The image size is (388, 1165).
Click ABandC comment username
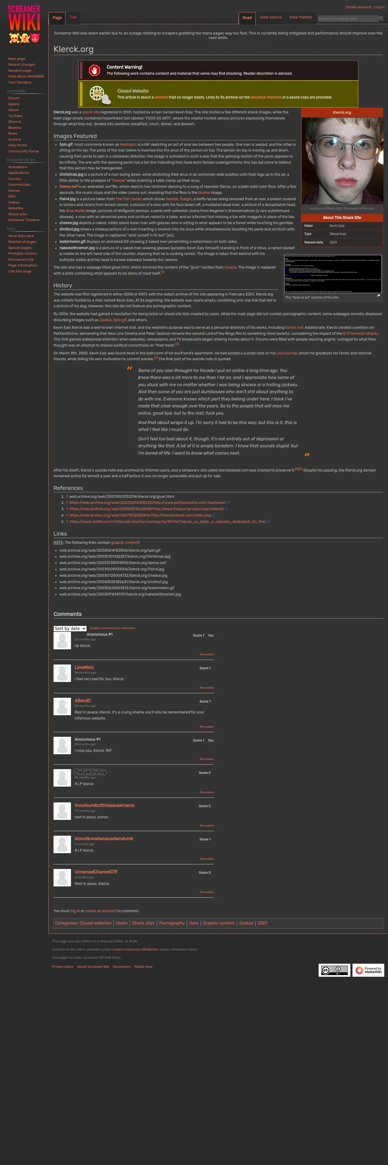pos(83,700)
